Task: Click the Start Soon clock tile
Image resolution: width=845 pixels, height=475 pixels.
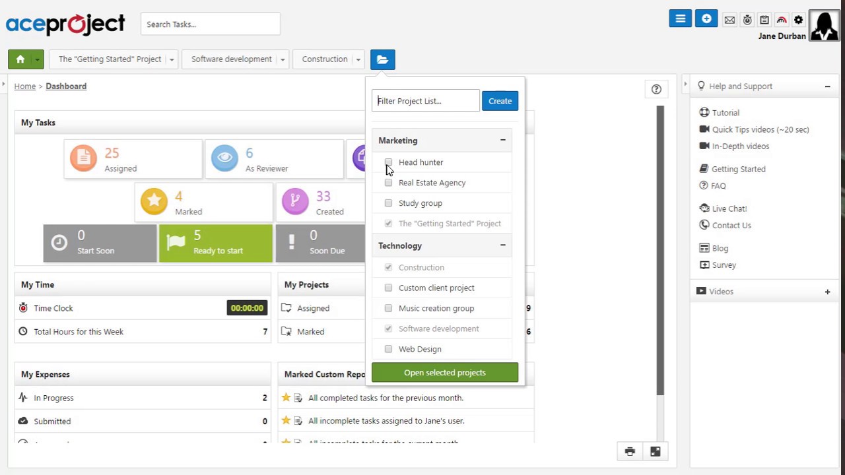Action: tap(100, 243)
